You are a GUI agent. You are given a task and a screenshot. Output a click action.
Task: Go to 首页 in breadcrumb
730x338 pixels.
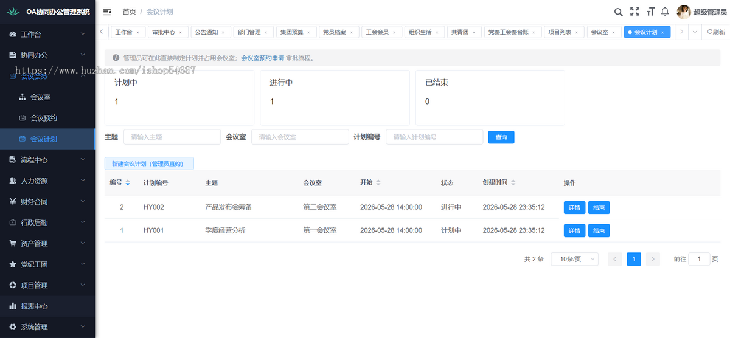click(x=129, y=12)
